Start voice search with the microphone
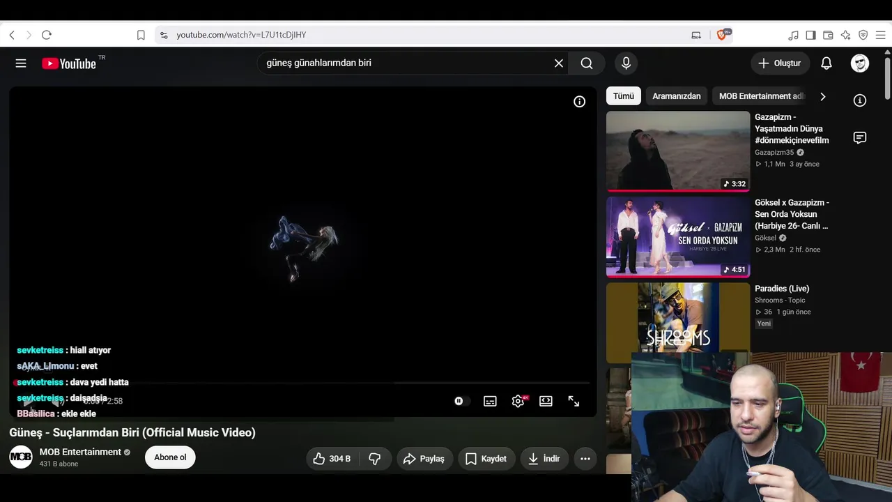Viewport: 892px width, 502px height. tap(626, 63)
